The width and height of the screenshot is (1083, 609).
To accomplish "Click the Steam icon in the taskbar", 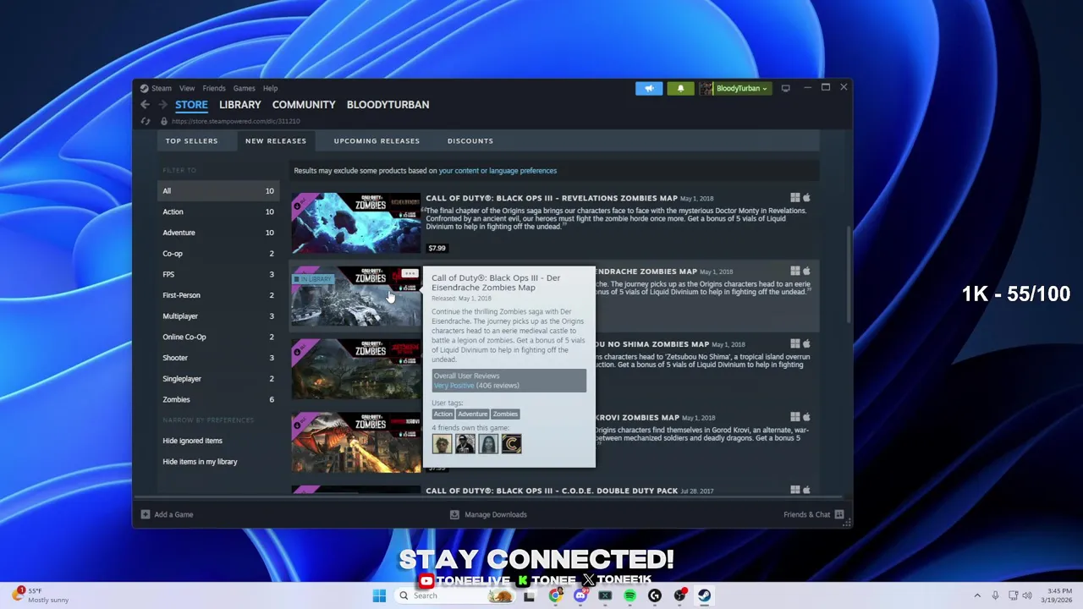I will pos(704,595).
